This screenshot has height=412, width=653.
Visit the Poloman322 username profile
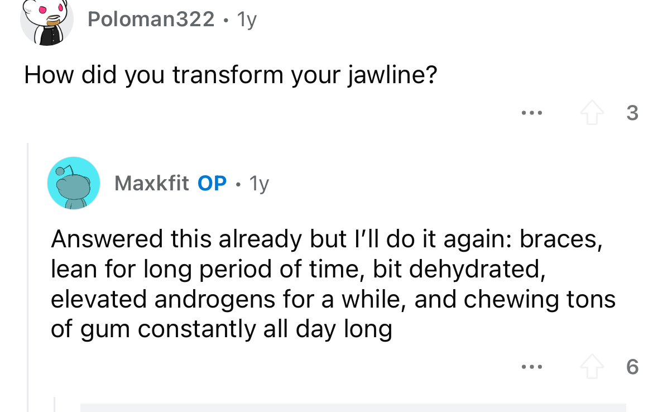point(151,19)
